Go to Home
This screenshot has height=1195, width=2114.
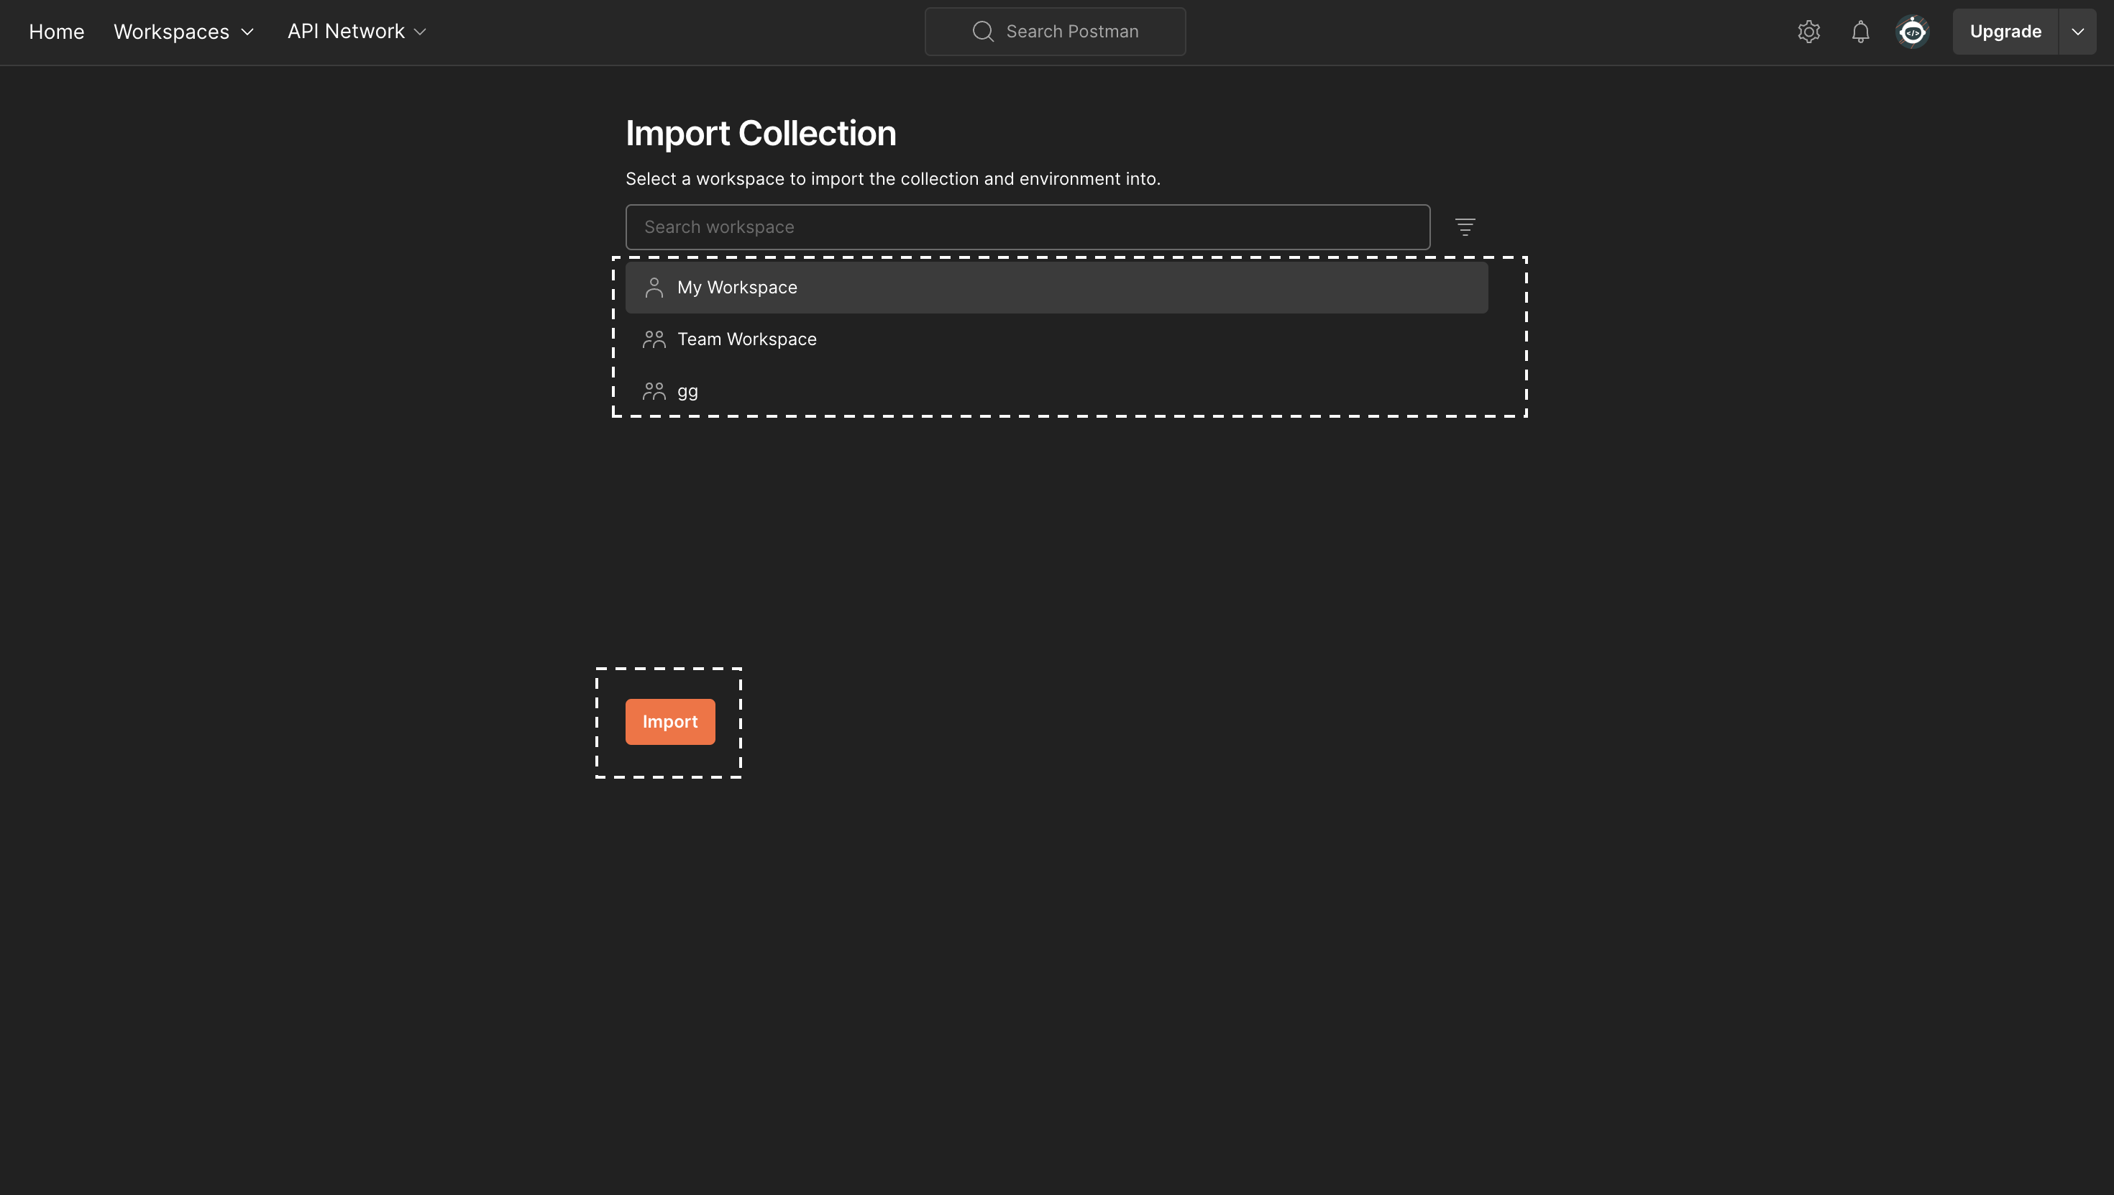[57, 31]
